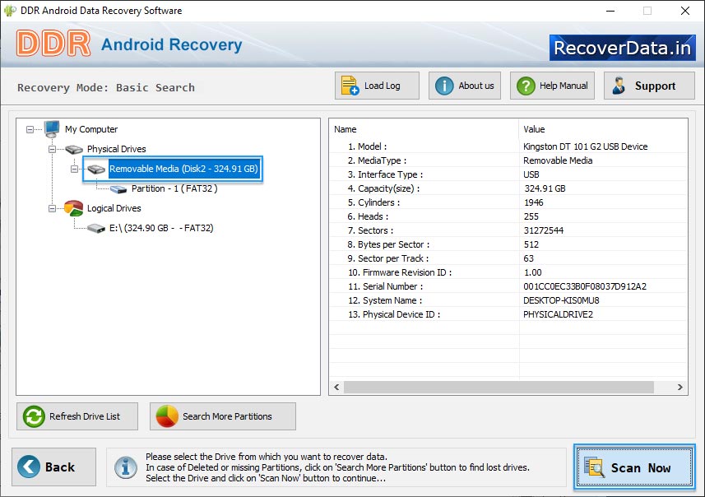
Task: Click the horizontal scrollbar thumb
Action: tap(499, 387)
